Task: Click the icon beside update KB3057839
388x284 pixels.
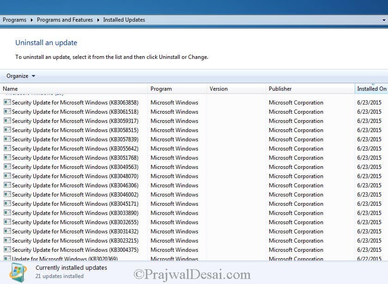Action: (7, 139)
